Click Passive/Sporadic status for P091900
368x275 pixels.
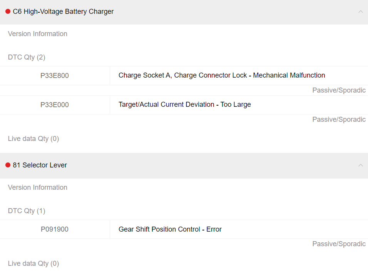(x=339, y=244)
